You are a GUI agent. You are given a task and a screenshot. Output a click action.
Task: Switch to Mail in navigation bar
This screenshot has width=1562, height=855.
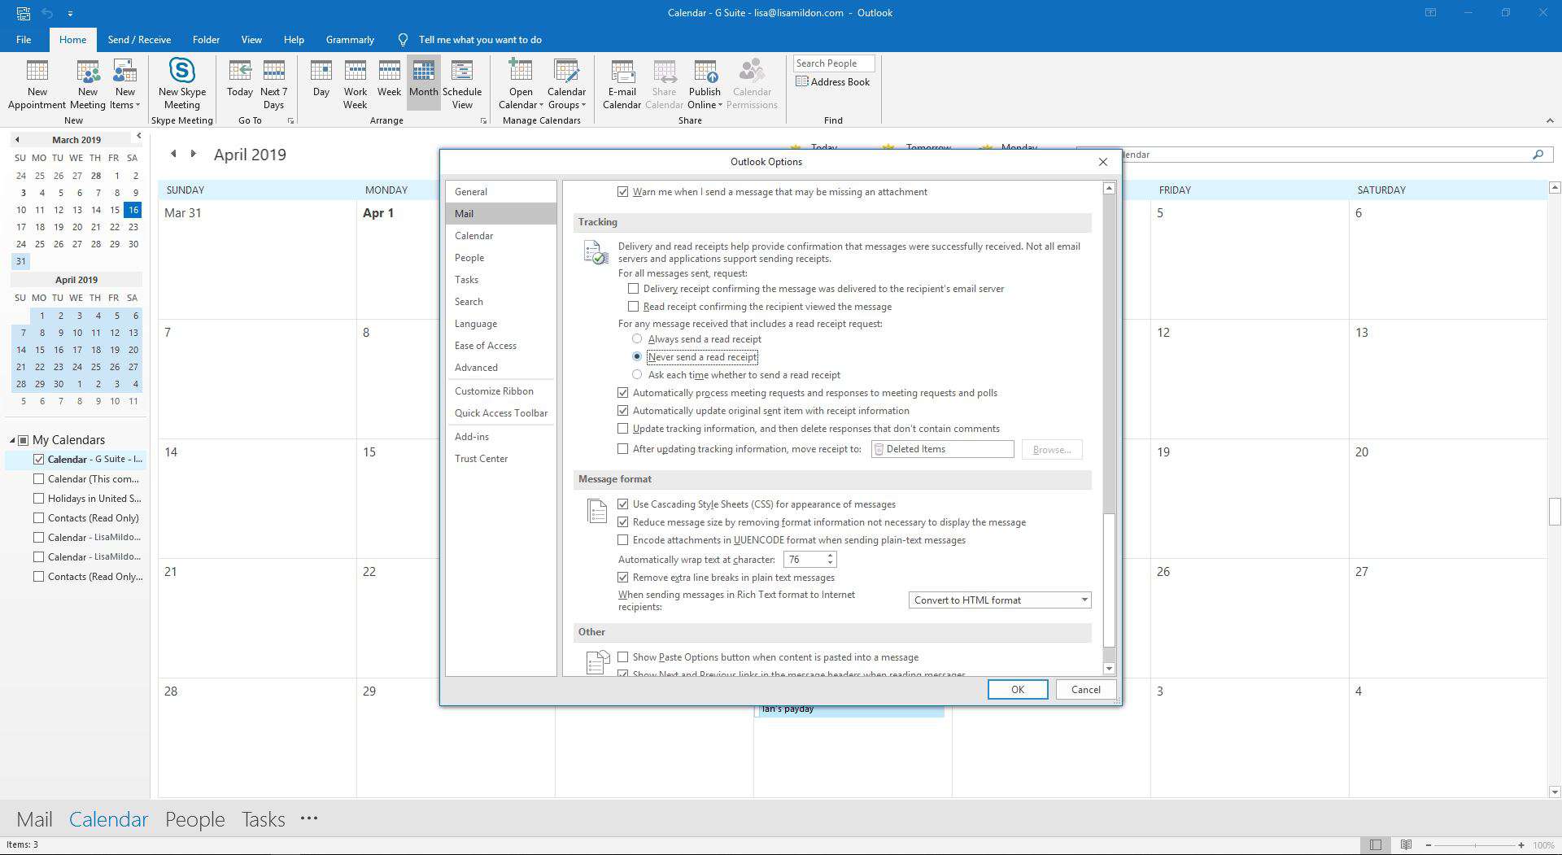34,819
